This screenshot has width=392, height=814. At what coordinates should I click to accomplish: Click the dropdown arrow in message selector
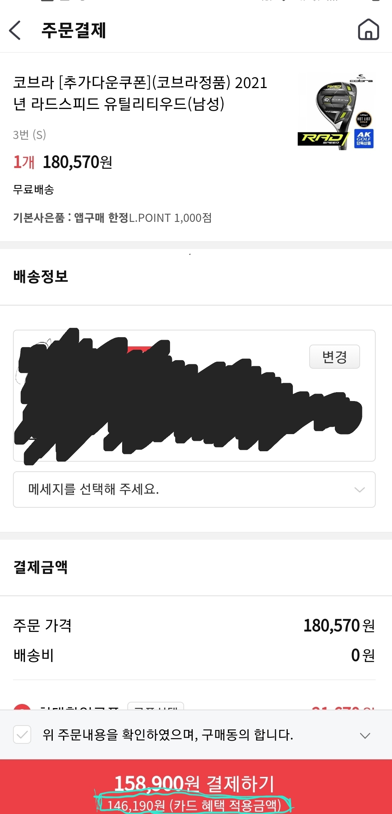pyautogui.click(x=359, y=490)
